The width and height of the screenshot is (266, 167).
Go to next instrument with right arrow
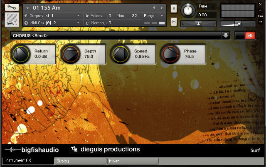pos(162,7)
